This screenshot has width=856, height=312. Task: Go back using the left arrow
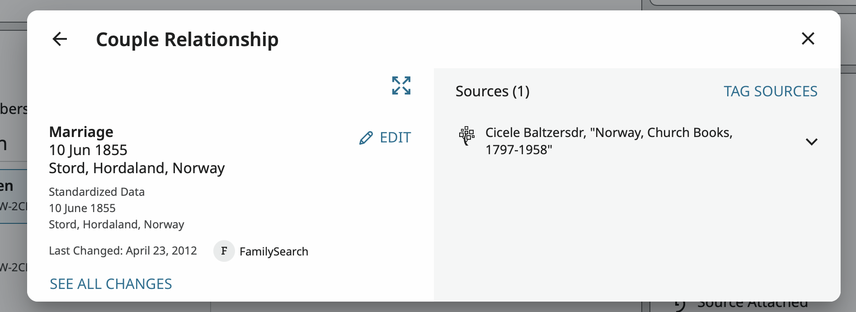pos(60,39)
